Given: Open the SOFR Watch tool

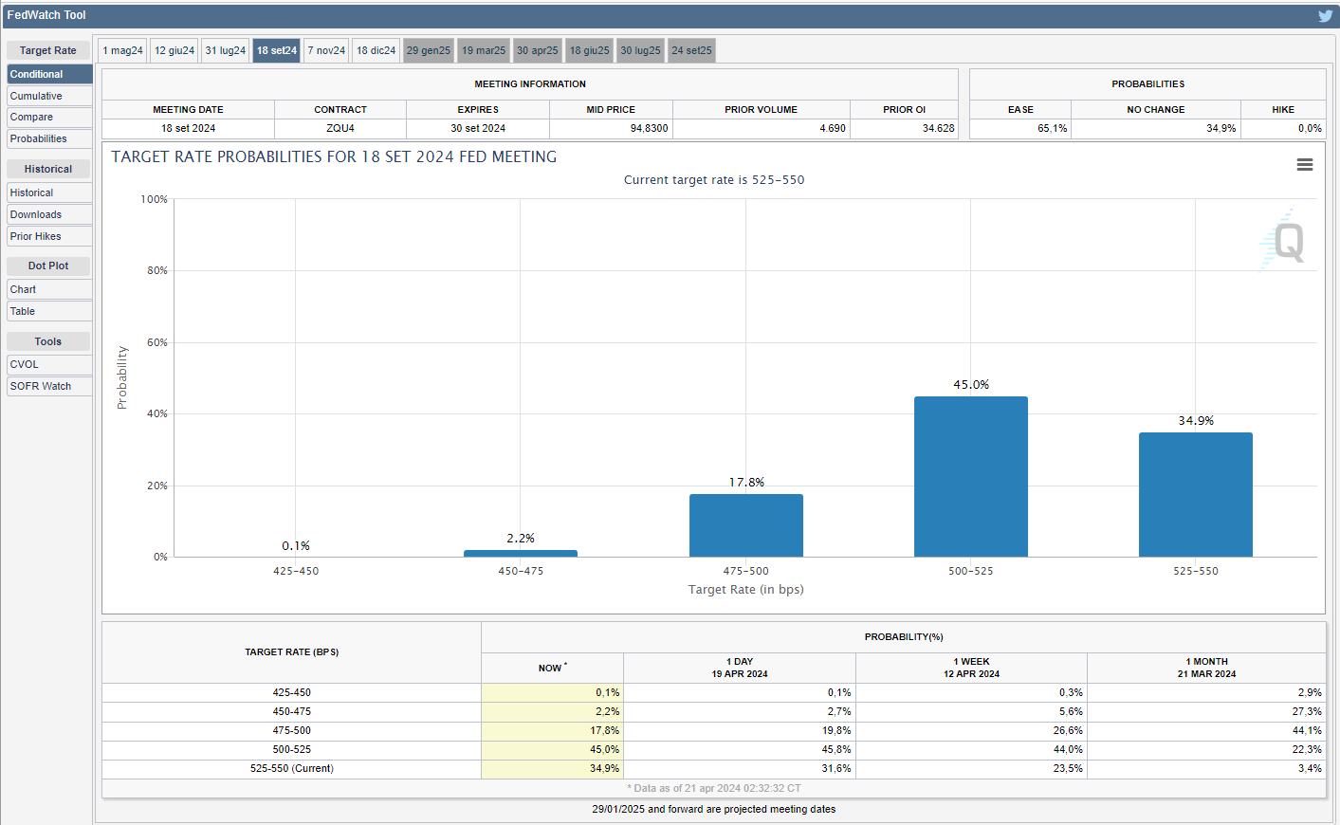Looking at the screenshot, I should click(x=49, y=387).
